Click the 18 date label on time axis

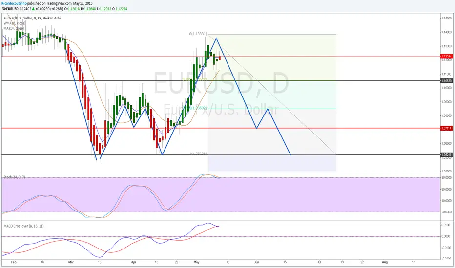[x=228, y=262]
